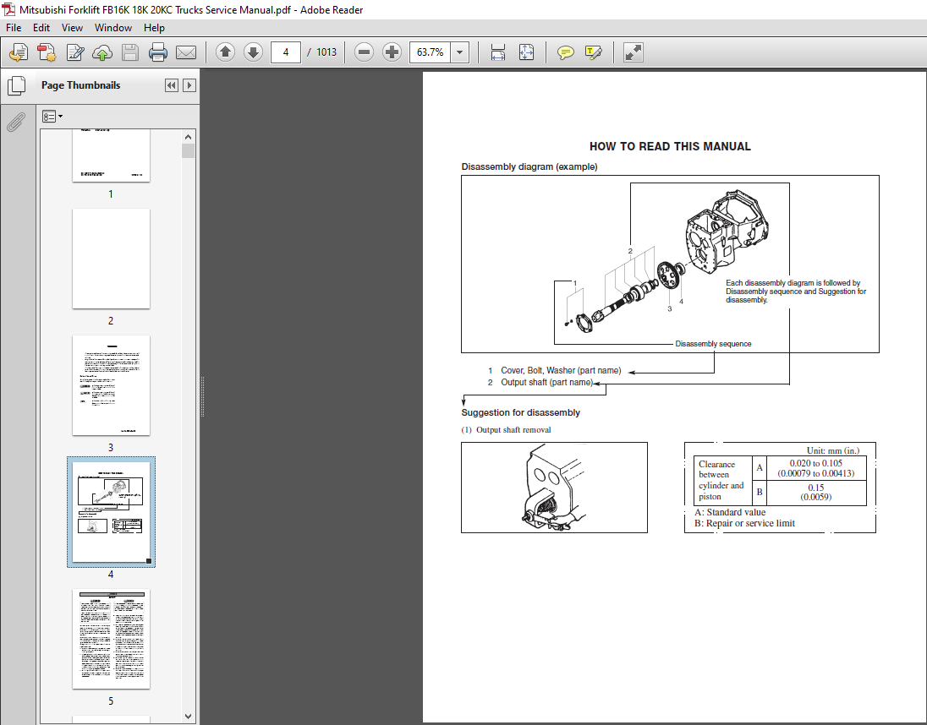Viewport: 927px width, 725px height.
Task: Open the File menu
Action: pos(14,28)
